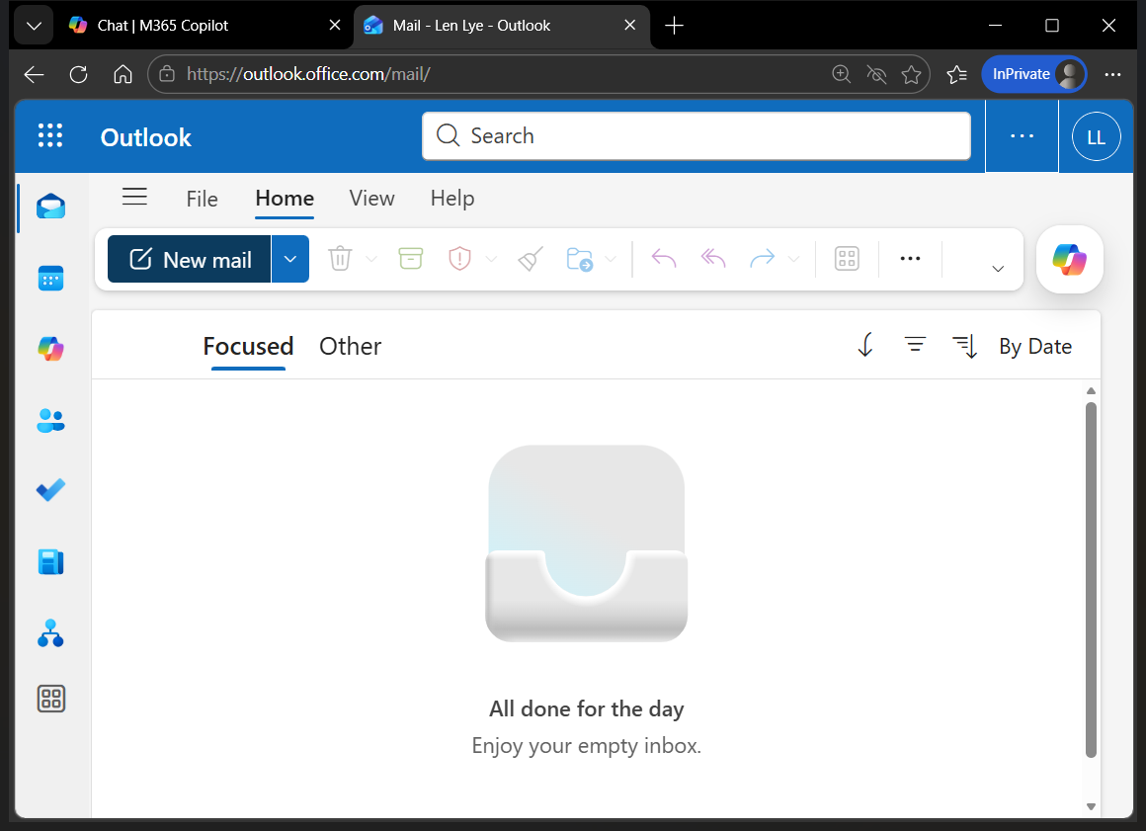Click inside the Outlook Search field
1146x831 pixels.
pyautogui.click(x=696, y=135)
